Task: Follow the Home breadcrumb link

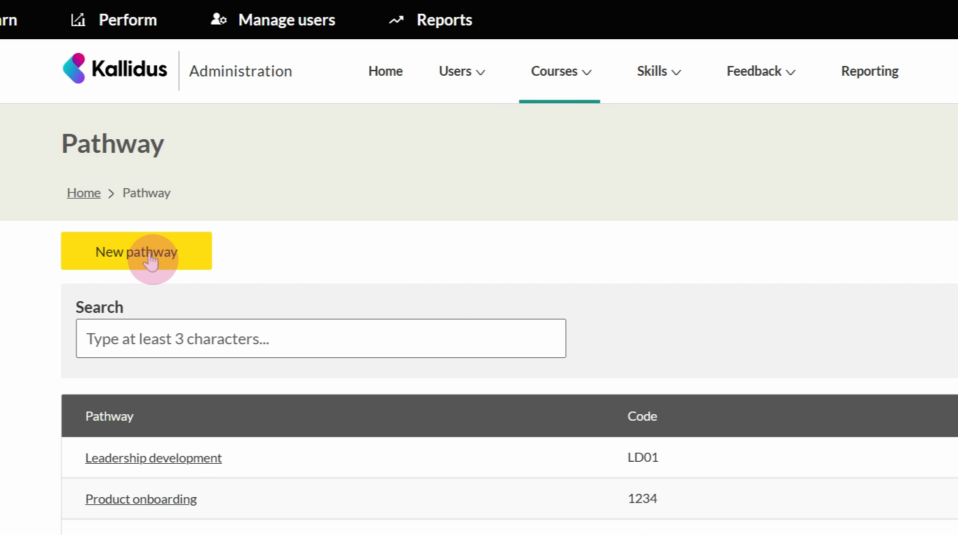Action: pyautogui.click(x=84, y=193)
